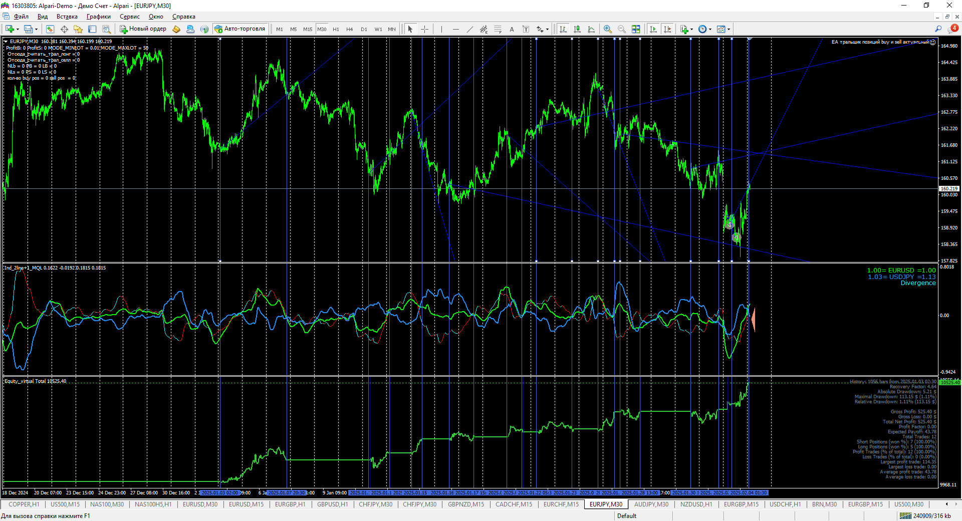Viewport: 962px width, 521px height.
Task: Show the Navigator panel star-folder icon
Action: click(78, 29)
